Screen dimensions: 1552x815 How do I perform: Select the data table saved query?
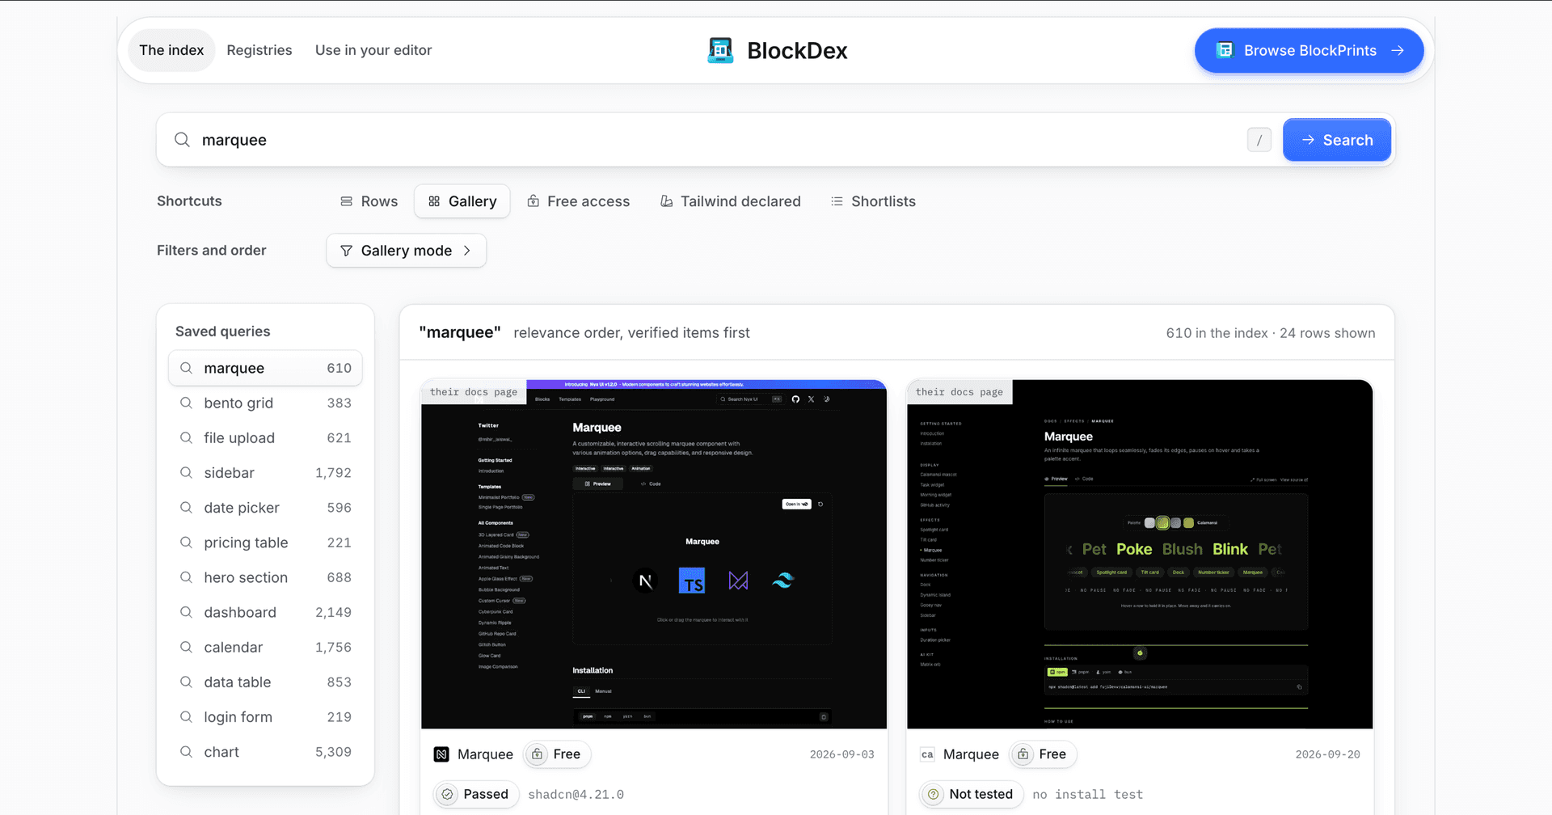pos(265,682)
